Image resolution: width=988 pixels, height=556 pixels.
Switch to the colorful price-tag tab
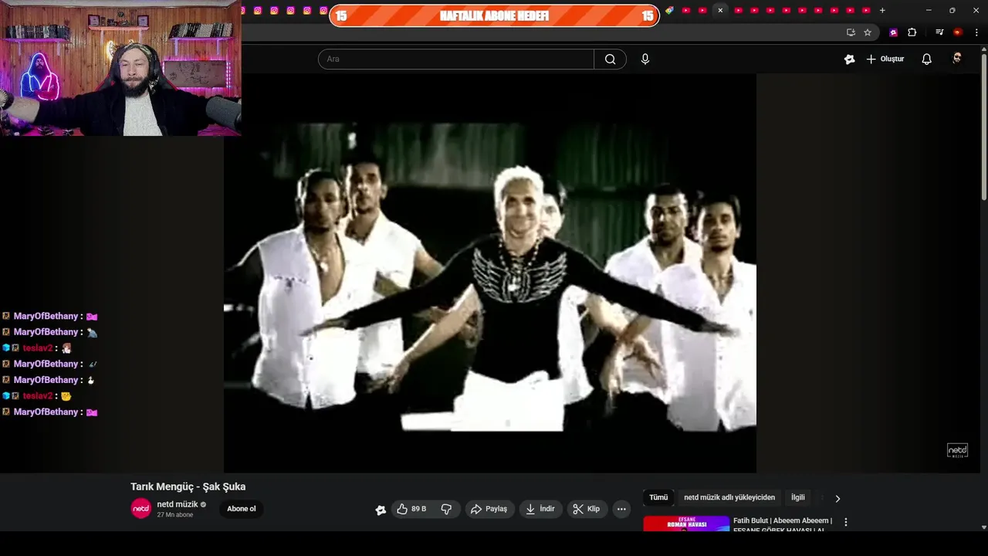click(669, 10)
